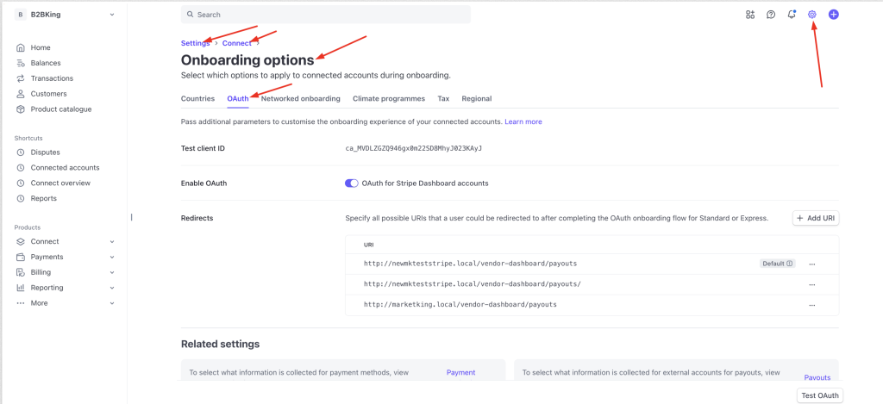Go to Balances in the sidebar

click(46, 63)
